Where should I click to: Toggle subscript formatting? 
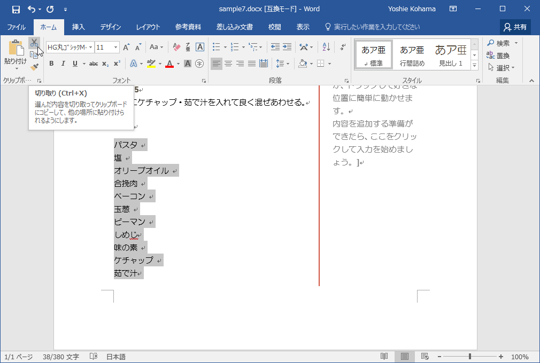tap(105, 64)
